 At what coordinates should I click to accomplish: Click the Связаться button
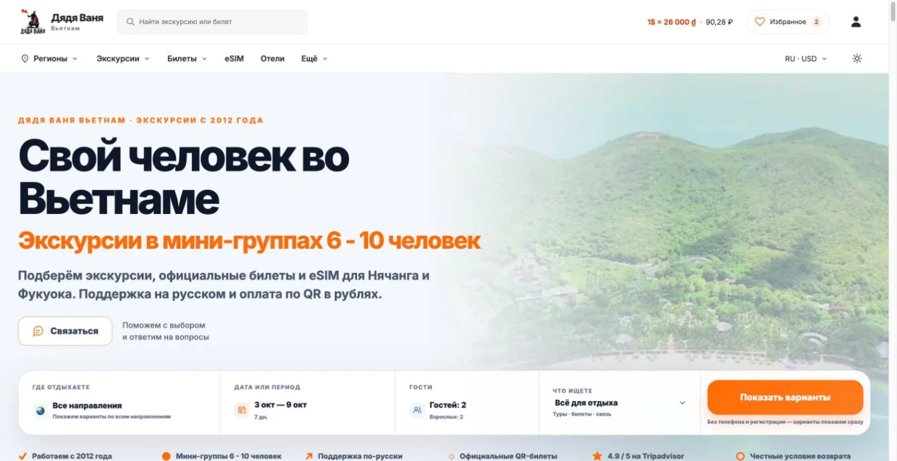tap(65, 331)
